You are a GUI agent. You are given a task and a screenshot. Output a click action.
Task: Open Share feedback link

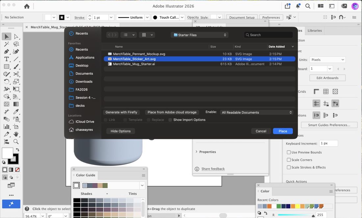click(213, 169)
